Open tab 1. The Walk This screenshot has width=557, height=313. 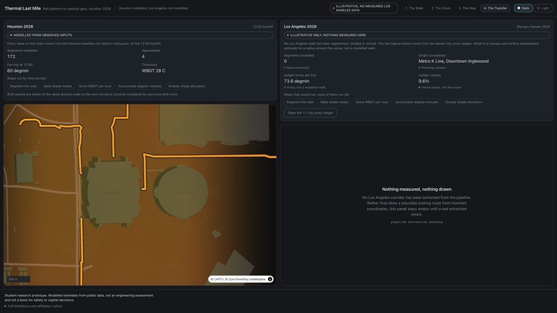[x=414, y=8]
